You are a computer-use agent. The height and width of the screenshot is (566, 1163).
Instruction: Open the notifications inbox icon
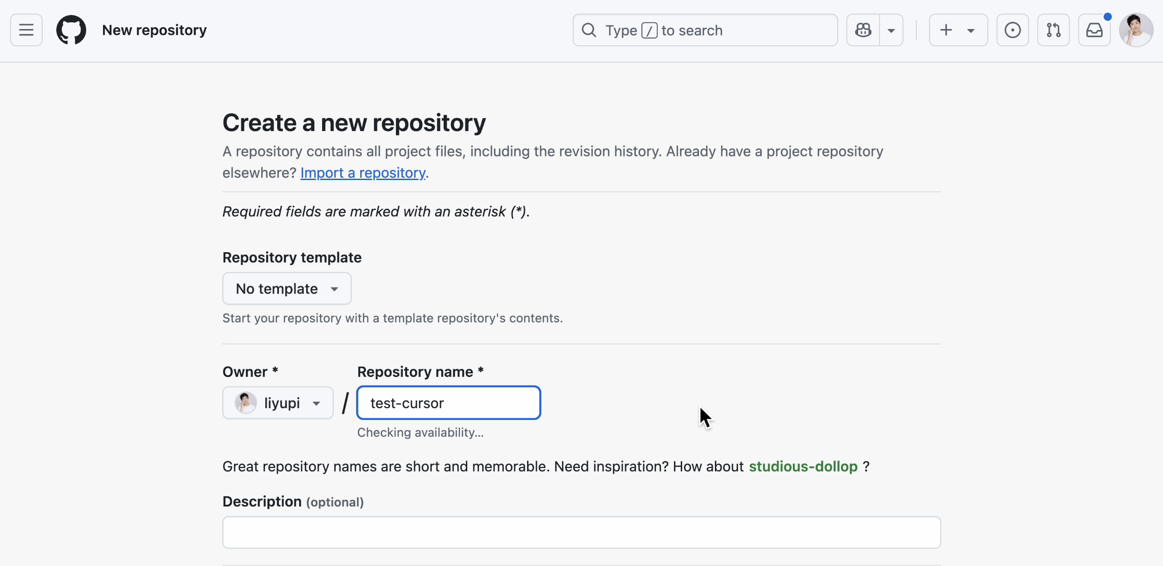pos(1094,30)
